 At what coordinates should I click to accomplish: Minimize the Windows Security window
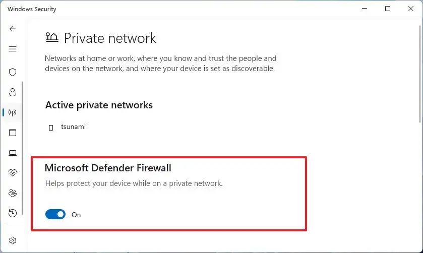pyautogui.click(x=364, y=9)
